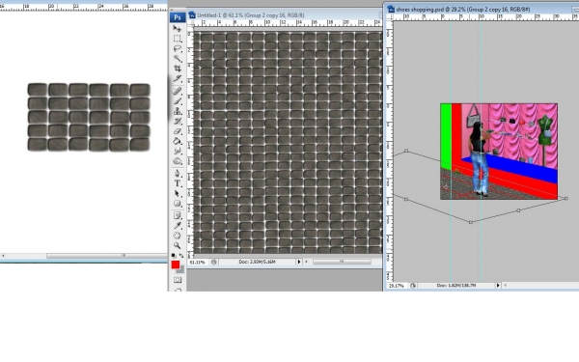
Task: Select the Horizontal Type tool
Action: pos(178,183)
